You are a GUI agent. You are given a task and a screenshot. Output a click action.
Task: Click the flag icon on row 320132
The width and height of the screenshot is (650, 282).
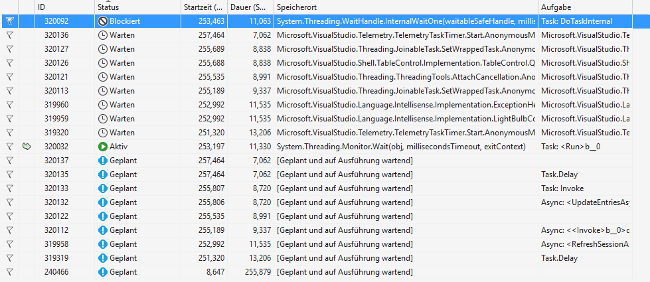point(10,202)
